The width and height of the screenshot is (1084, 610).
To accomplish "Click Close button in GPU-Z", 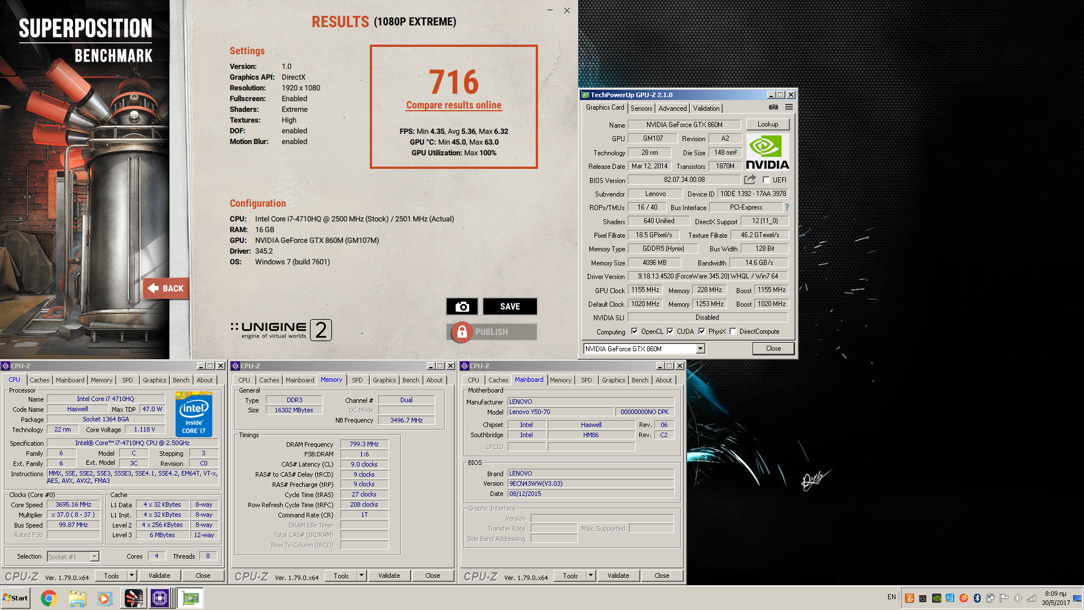I will 773,348.
